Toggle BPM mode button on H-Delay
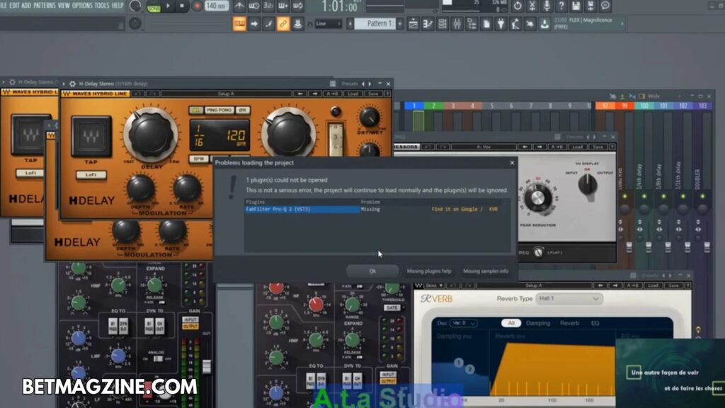 coord(198,159)
